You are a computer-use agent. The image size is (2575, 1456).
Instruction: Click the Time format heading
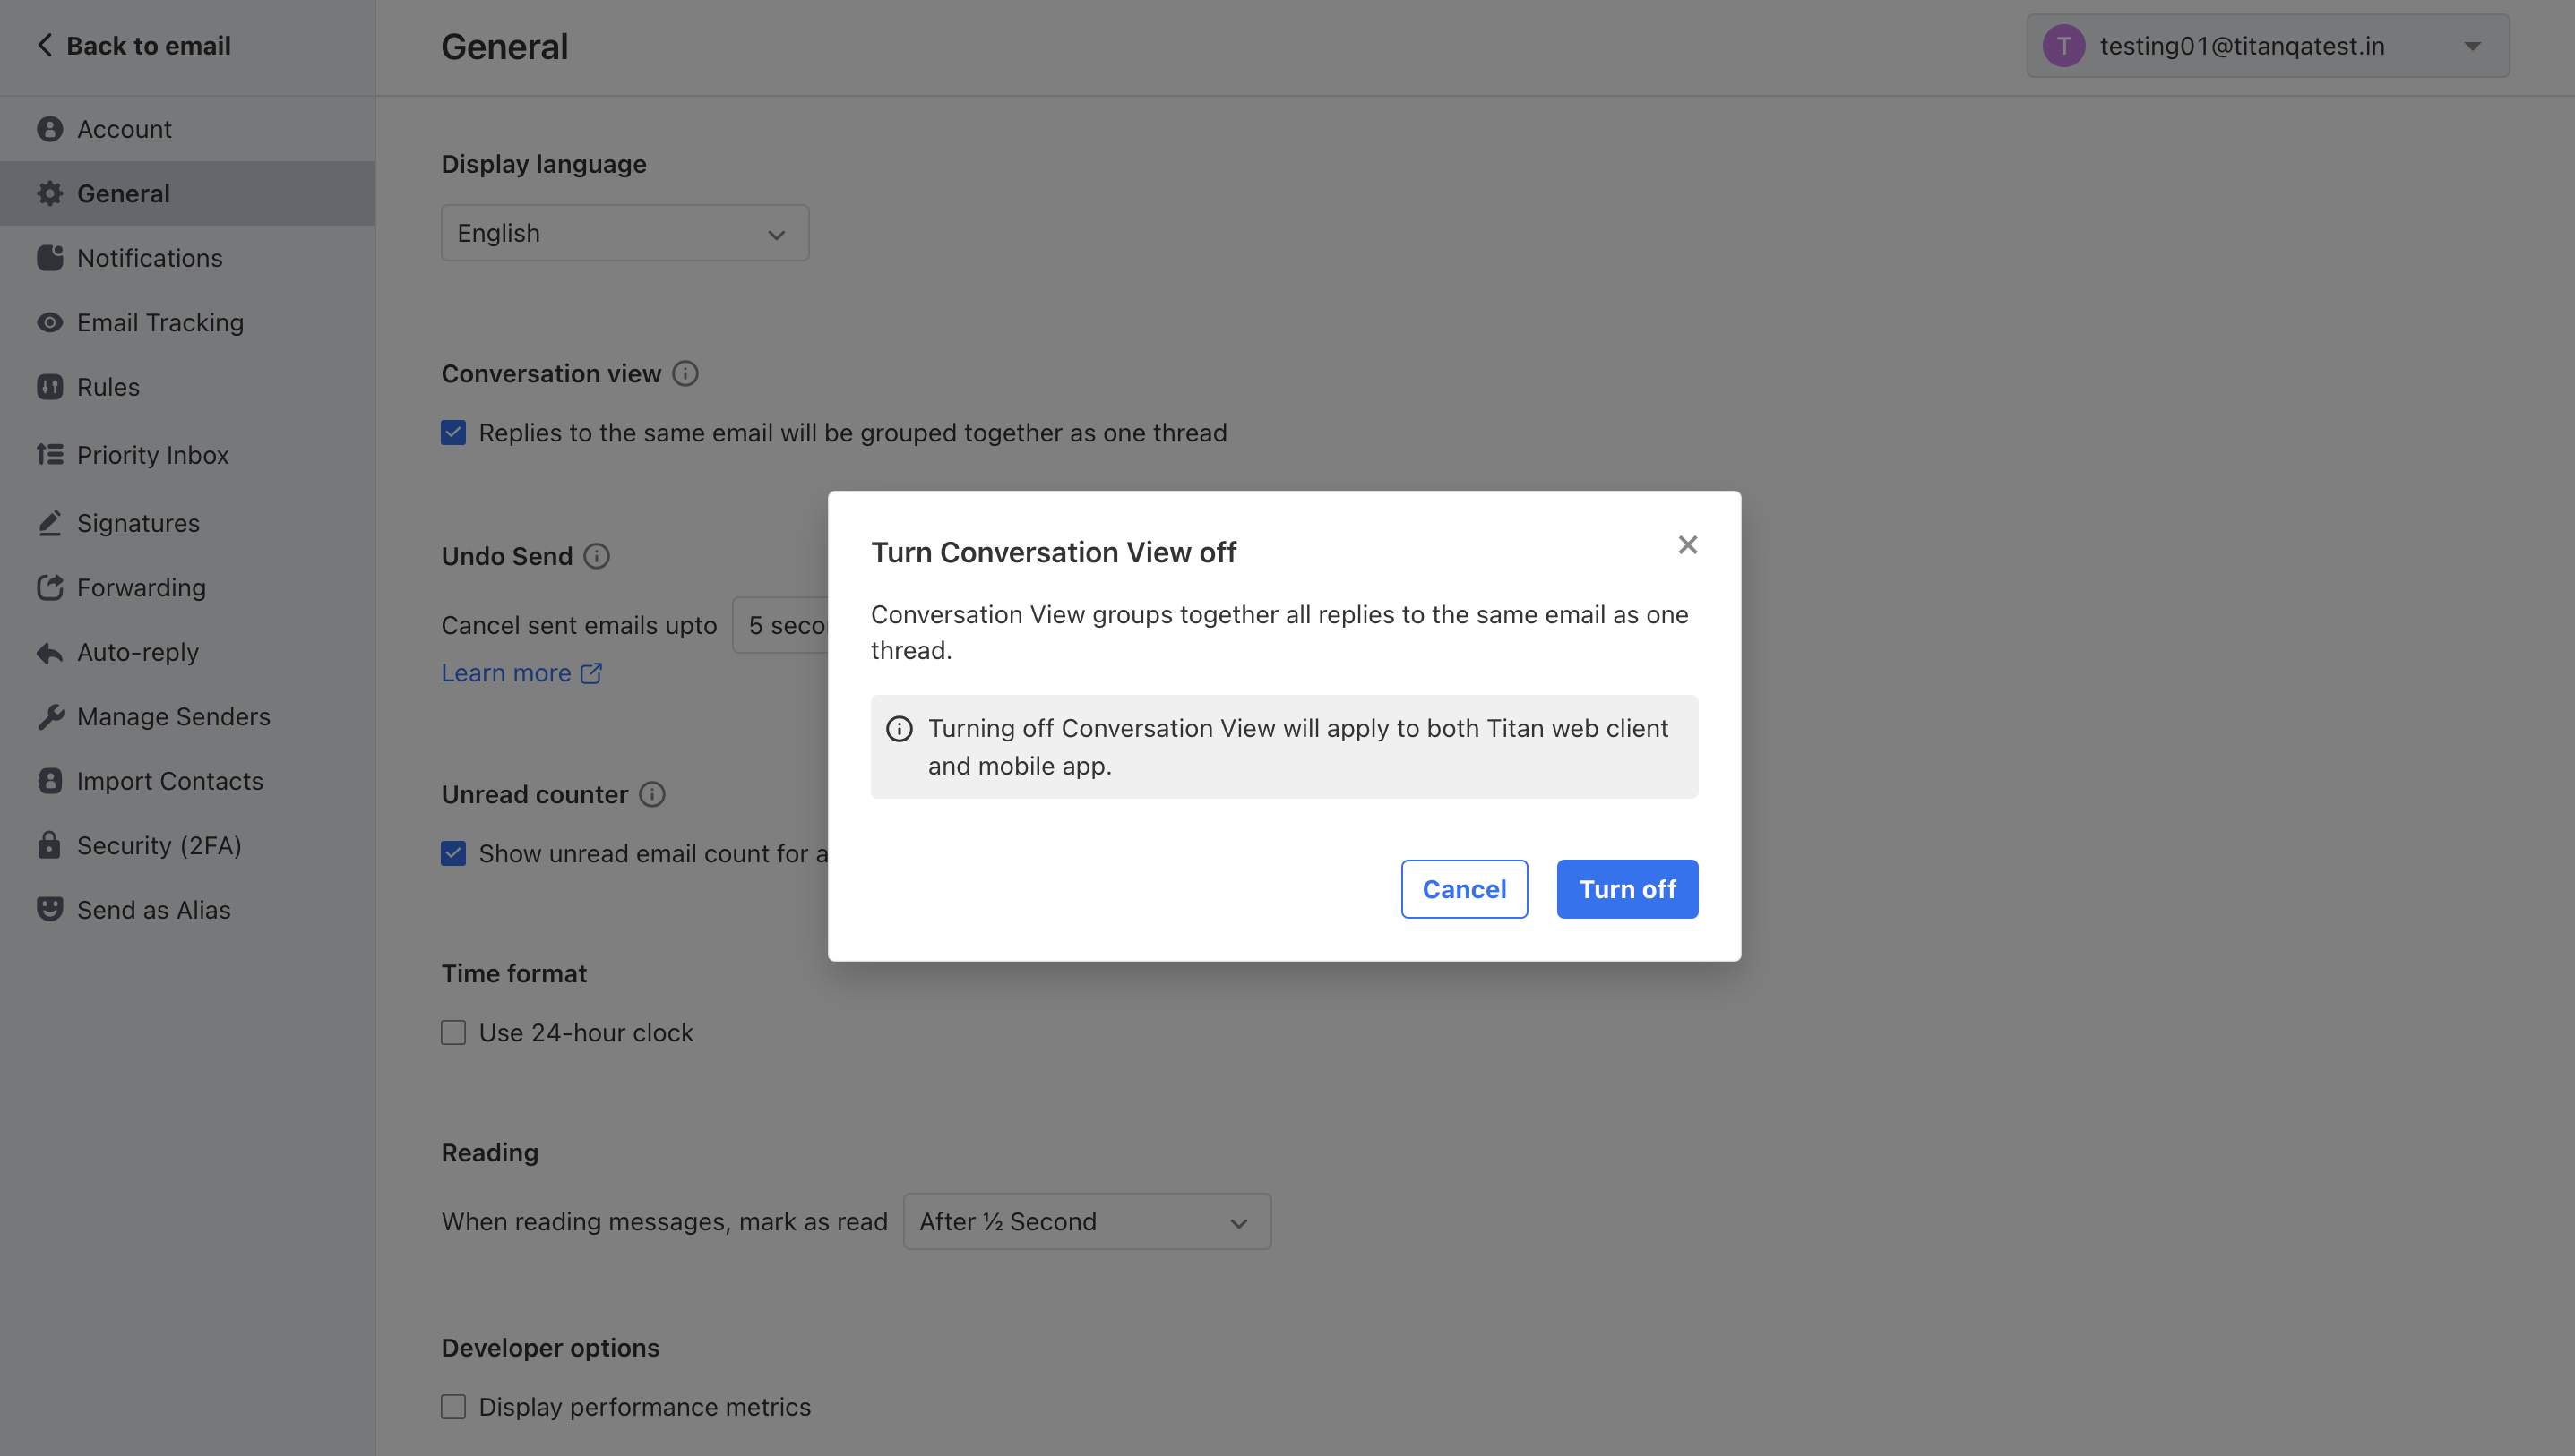[513, 973]
